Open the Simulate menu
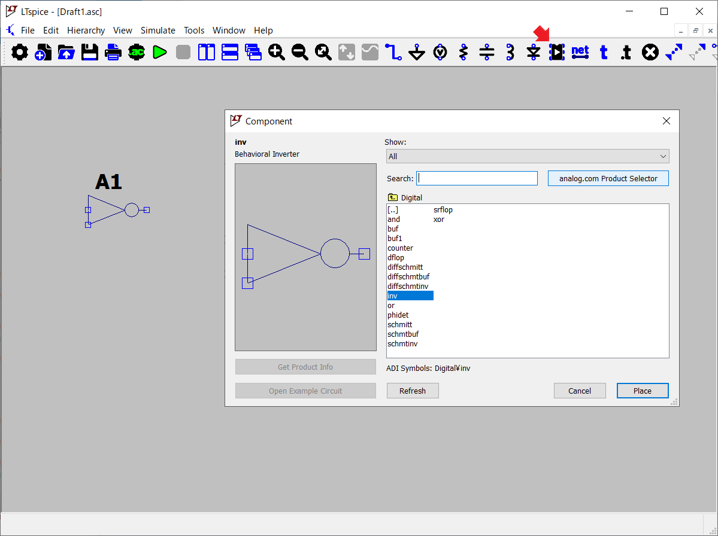718x536 pixels. click(x=157, y=31)
